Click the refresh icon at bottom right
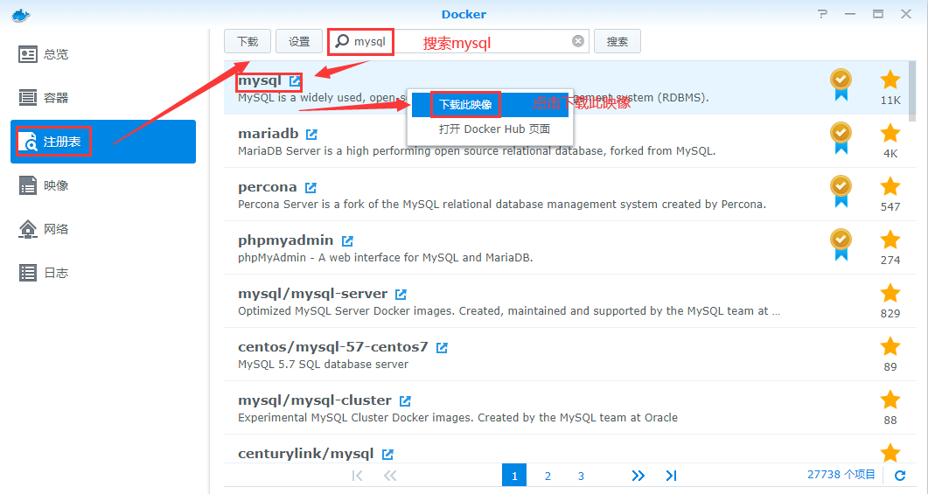 click(900, 476)
